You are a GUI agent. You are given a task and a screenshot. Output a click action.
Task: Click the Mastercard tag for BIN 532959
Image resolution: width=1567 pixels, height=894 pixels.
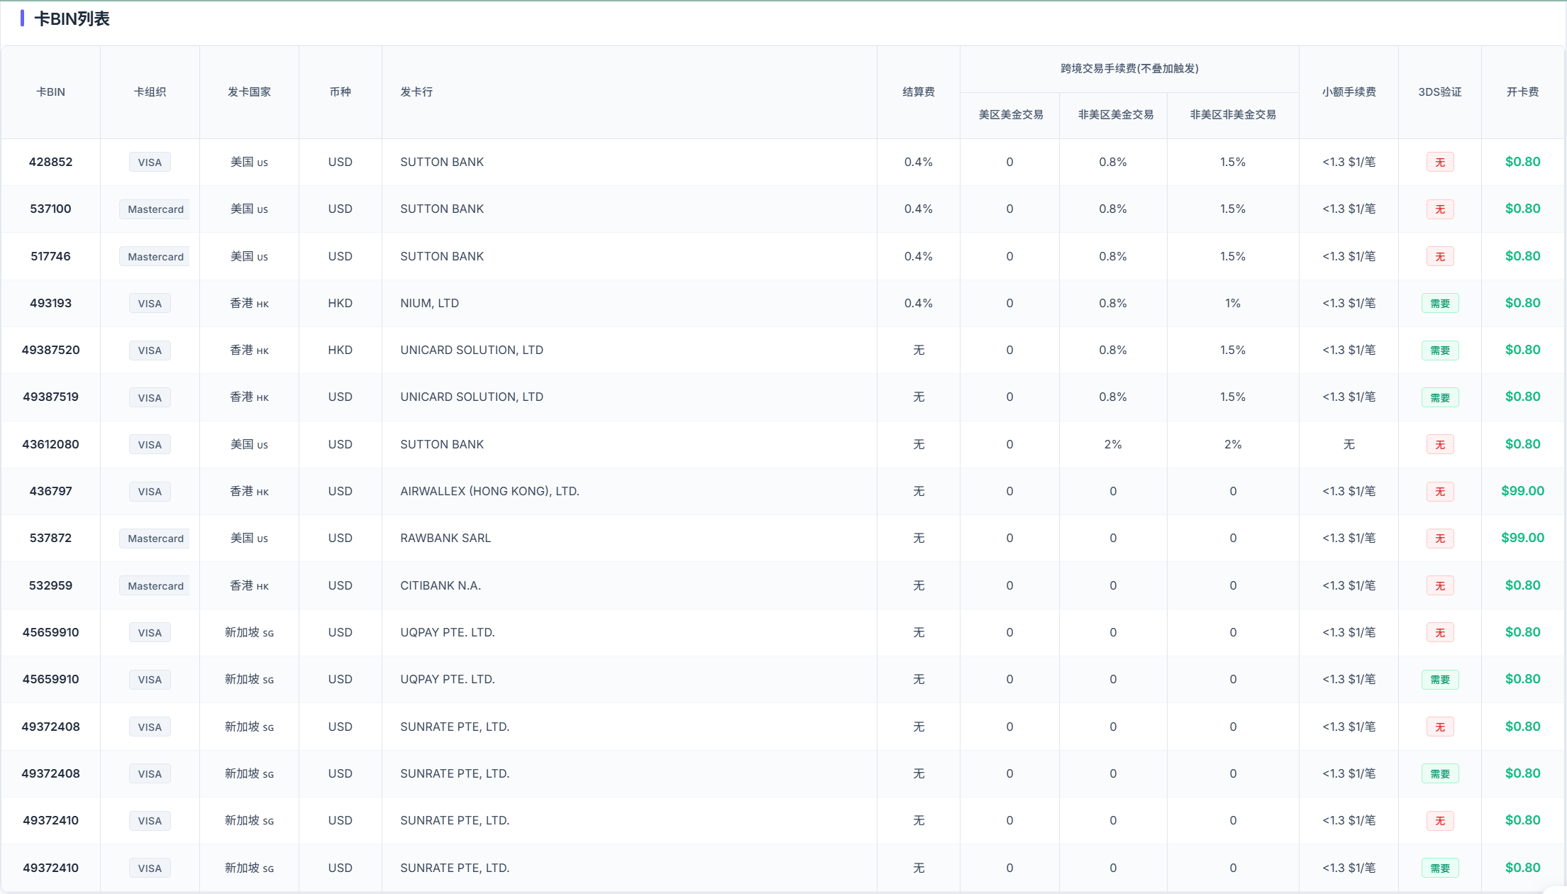click(x=155, y=586)
